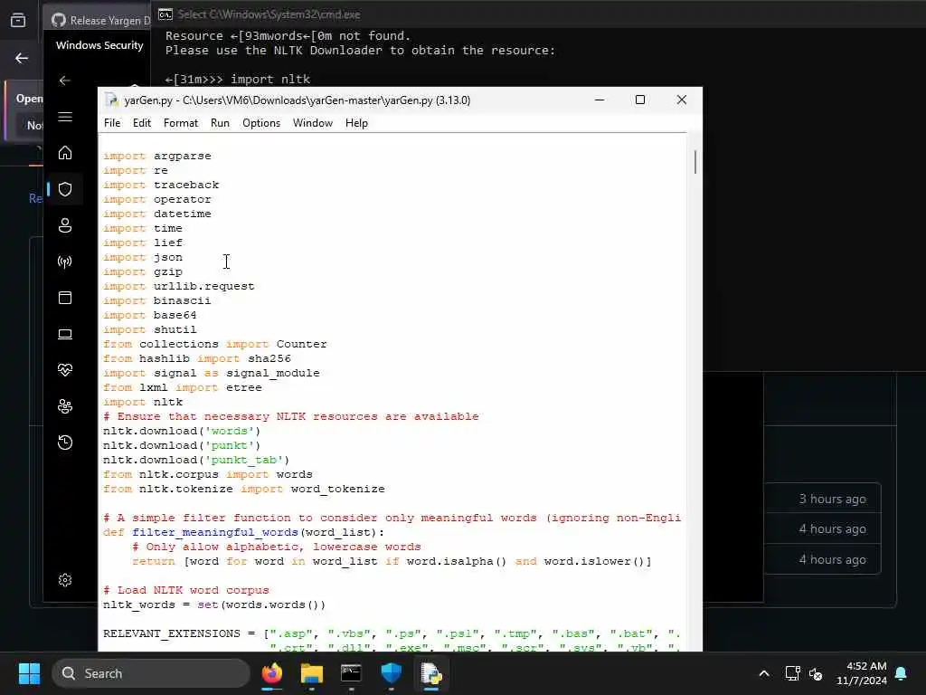Viewport: 926px width, 695px height.
Task: Click "import urllib.request" line
Action: (179, 286)
